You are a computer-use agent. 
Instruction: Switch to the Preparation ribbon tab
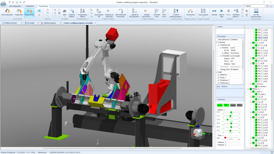(30, 6)
